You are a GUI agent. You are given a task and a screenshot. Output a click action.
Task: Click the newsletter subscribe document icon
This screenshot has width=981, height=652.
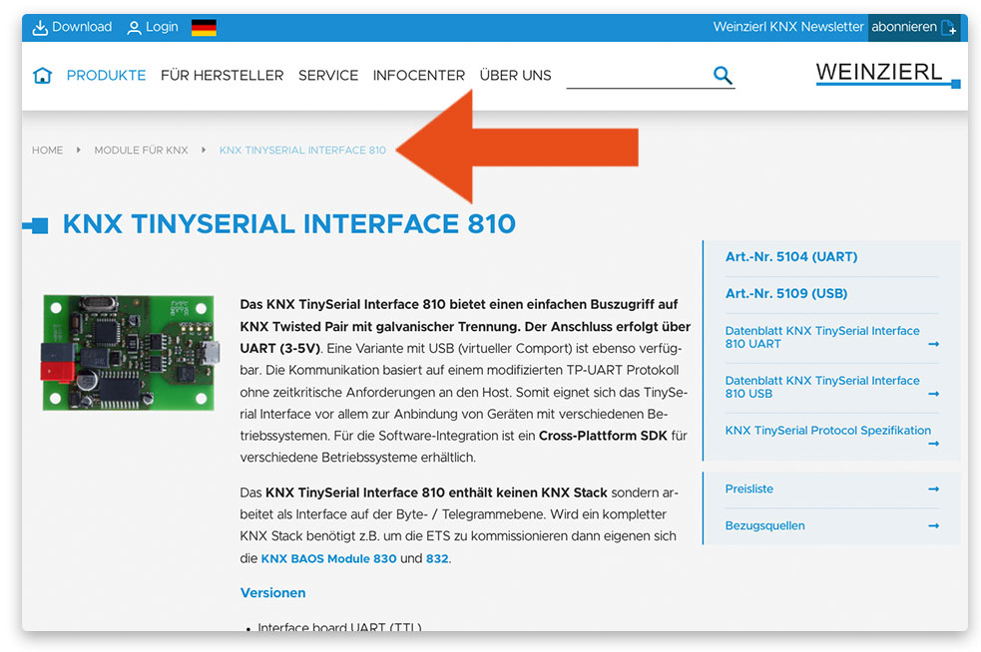948,28
